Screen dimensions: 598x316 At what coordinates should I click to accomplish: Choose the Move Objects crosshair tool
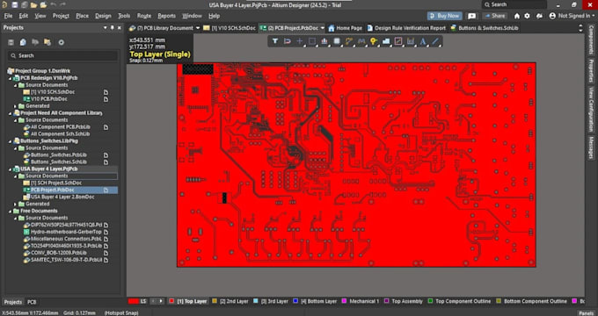(x=300, y=41)
